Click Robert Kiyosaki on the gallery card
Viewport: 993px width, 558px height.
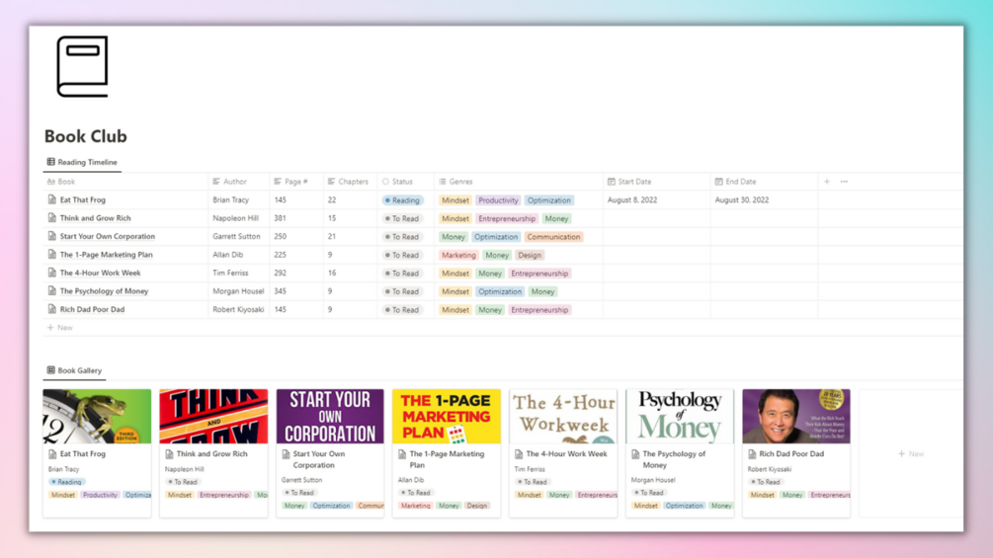point(769,469)
